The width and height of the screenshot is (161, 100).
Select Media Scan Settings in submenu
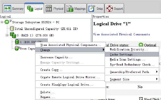[x=132, y=59]
